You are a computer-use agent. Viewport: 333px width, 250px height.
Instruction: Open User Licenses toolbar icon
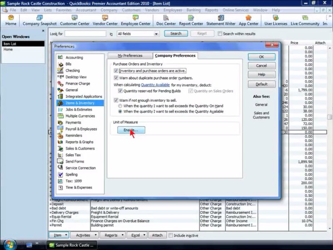click(276, 20)
